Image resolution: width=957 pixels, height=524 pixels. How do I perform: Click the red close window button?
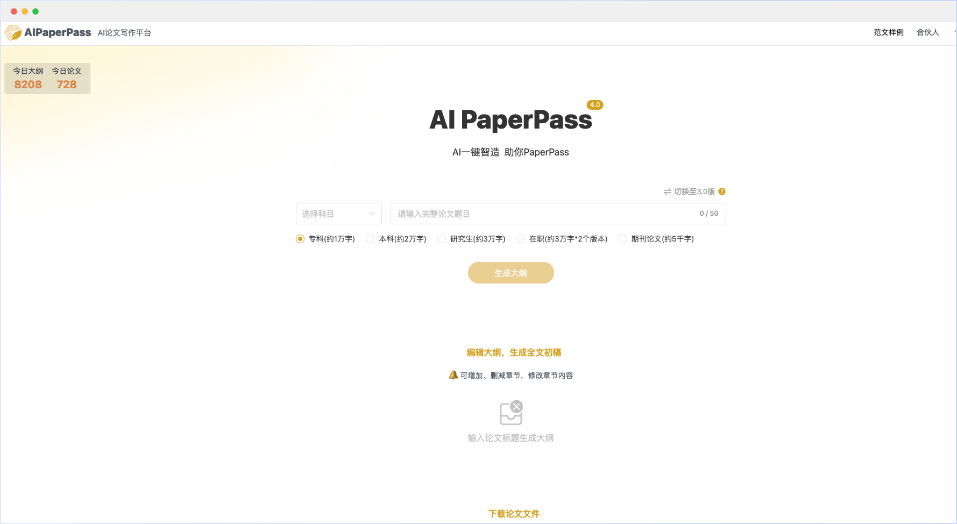pyautogui.click(x=14, y=11)
